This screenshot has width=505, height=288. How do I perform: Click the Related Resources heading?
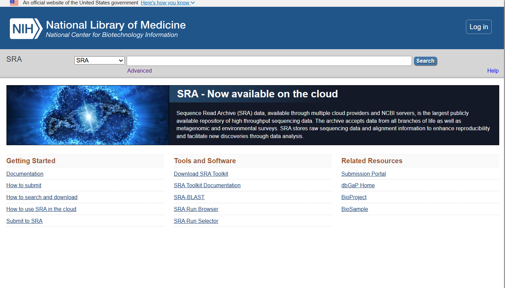click(x=372, y=161)
